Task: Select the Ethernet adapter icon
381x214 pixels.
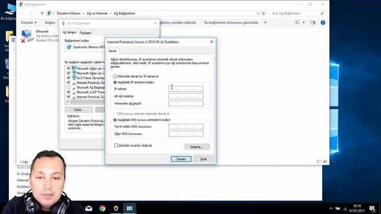Action: [x=26, y=36]
